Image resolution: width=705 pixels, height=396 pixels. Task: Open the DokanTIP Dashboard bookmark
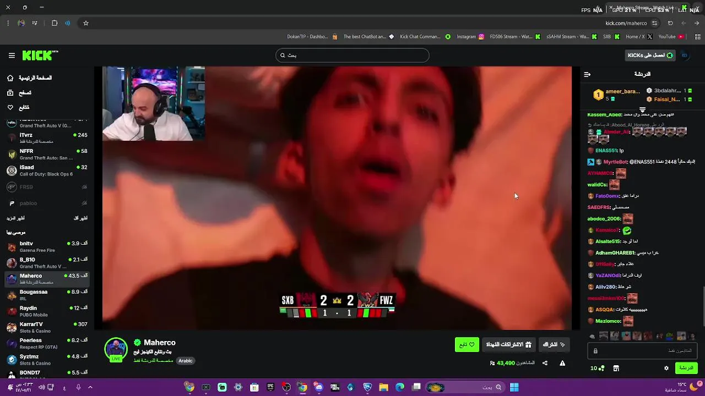(312, 37)
